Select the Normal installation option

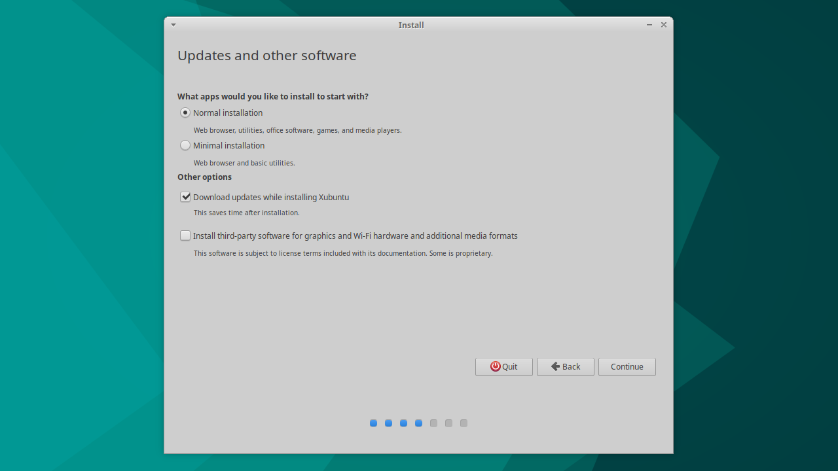tap(185, 113)
